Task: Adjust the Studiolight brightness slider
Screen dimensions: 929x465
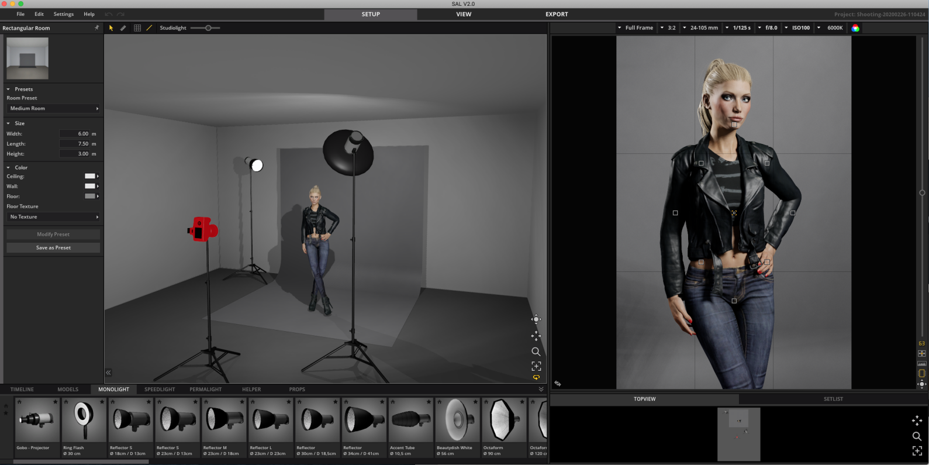Action: [205, 28]
